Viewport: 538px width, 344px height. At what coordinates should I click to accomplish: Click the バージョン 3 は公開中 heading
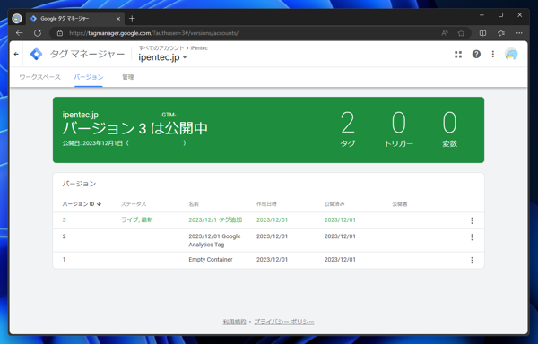(x=135, y=128)
